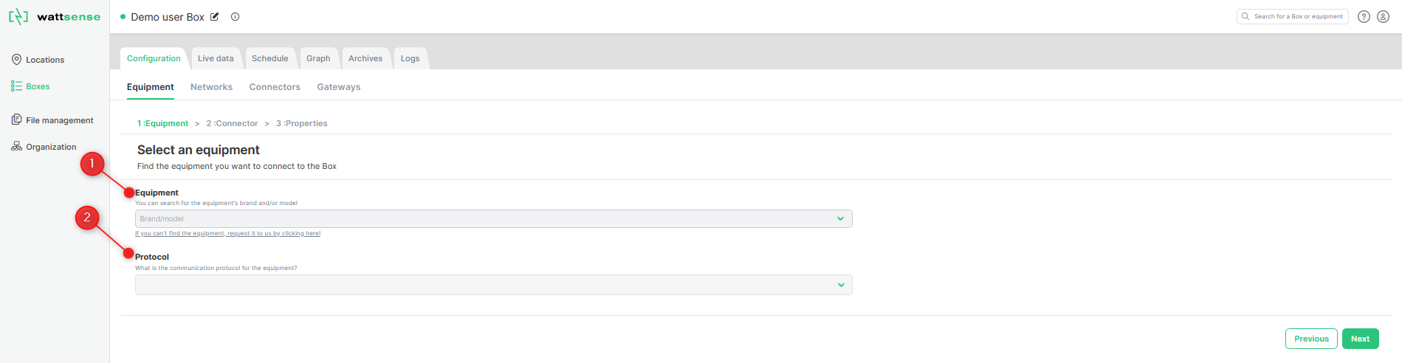Go to Boxes in the sidebar
Screen dimensions: 1402x363
coord(31,86)
